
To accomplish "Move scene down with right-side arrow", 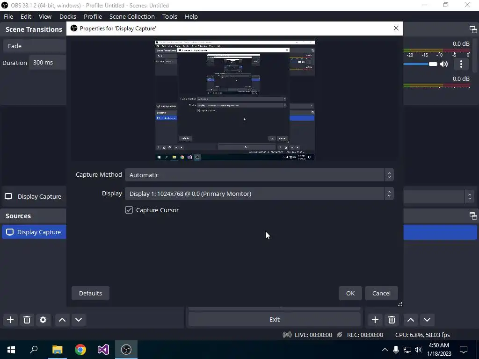I will 427,320.
